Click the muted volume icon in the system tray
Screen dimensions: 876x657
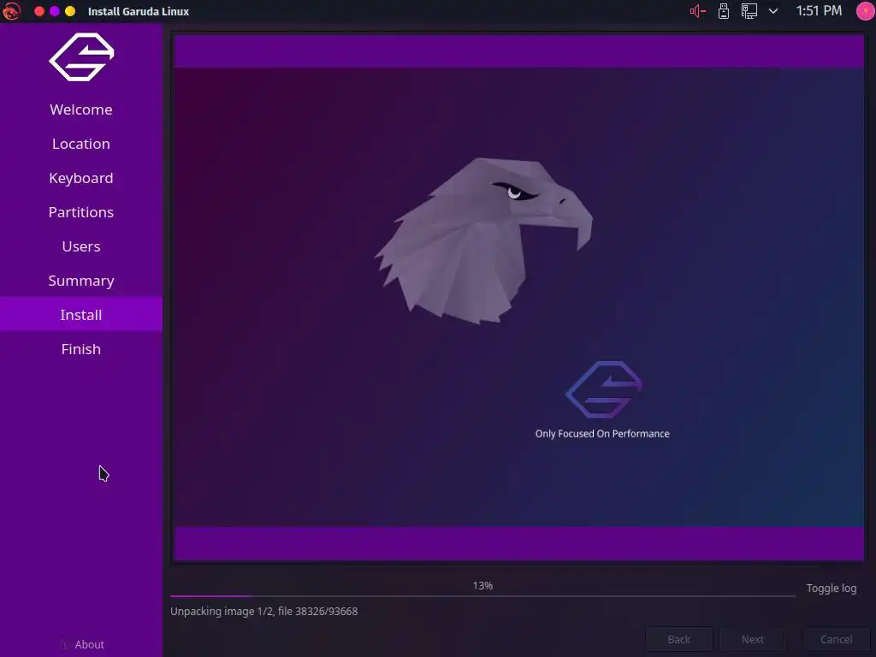click(698, 11)
